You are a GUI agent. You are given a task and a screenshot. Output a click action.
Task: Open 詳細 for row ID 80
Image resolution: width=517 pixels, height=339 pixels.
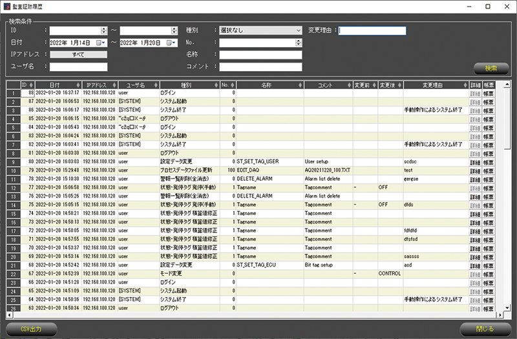(475, 162)
